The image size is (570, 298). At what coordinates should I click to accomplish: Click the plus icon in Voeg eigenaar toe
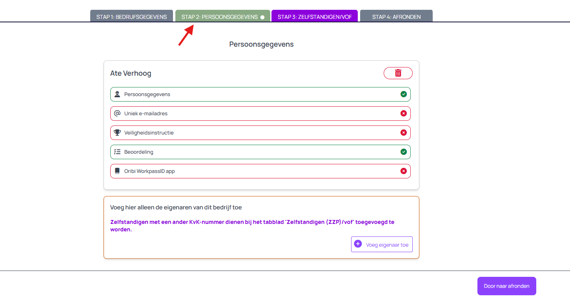[x=358, y=244]
